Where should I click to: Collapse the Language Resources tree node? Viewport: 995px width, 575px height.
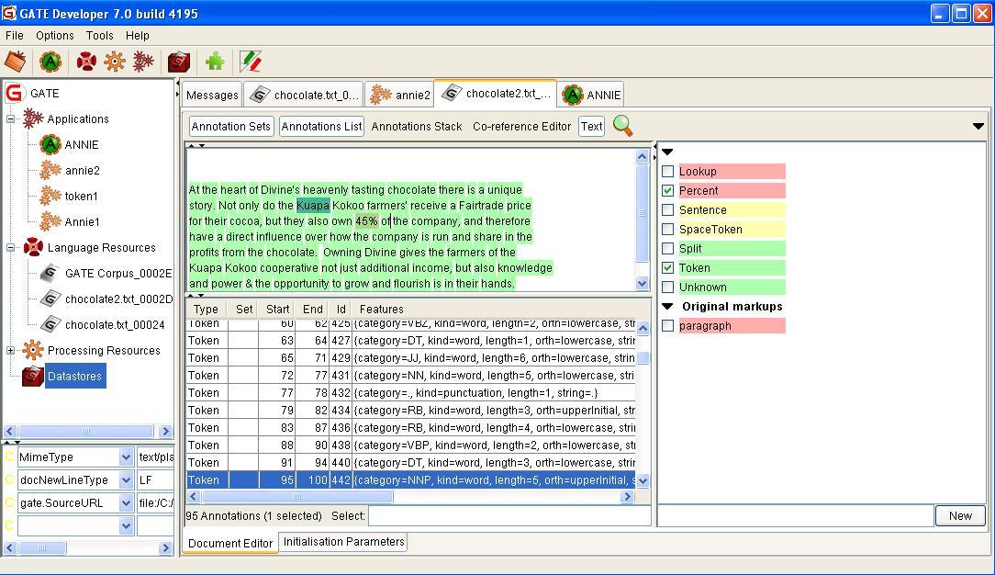pos(11,247)
